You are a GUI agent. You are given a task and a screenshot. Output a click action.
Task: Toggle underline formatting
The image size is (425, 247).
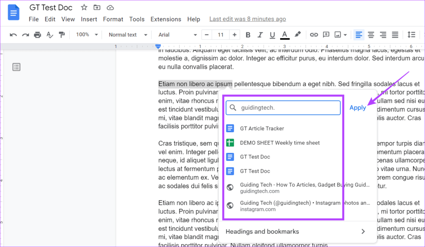[x=272, y=35]
